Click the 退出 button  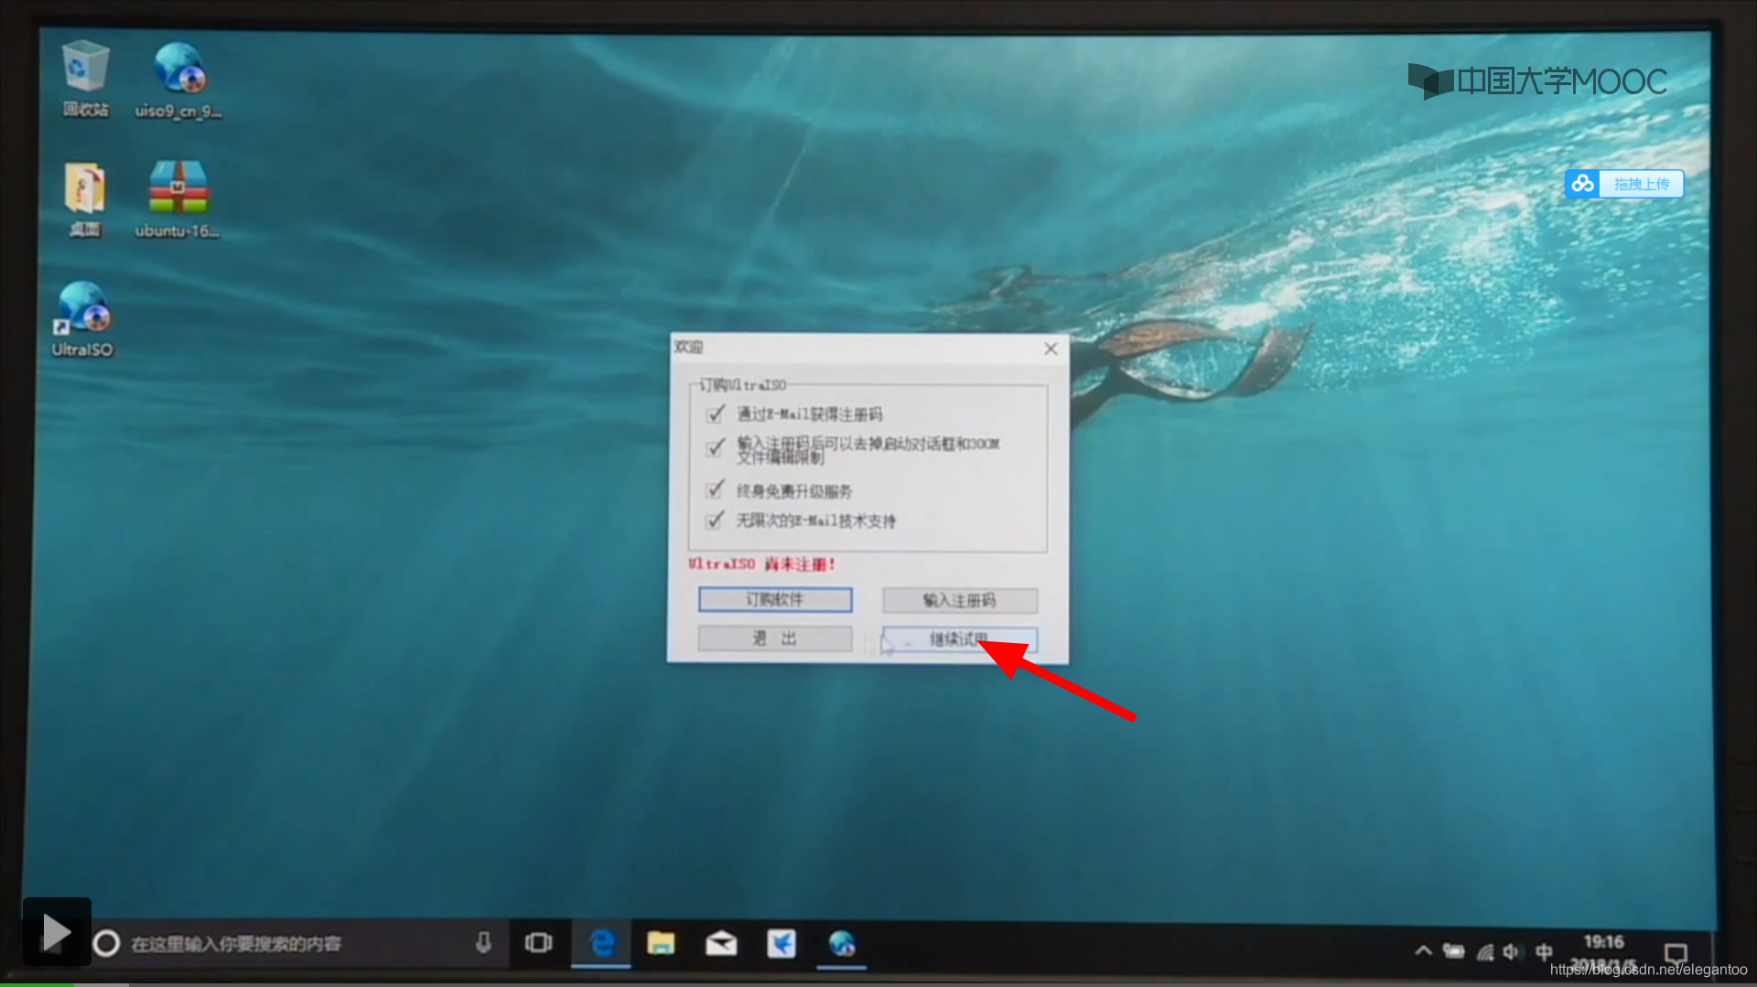(x=775, y=638)
